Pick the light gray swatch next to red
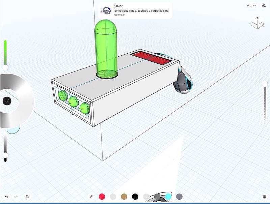270x204 pixels. click(x=113, y=197)
